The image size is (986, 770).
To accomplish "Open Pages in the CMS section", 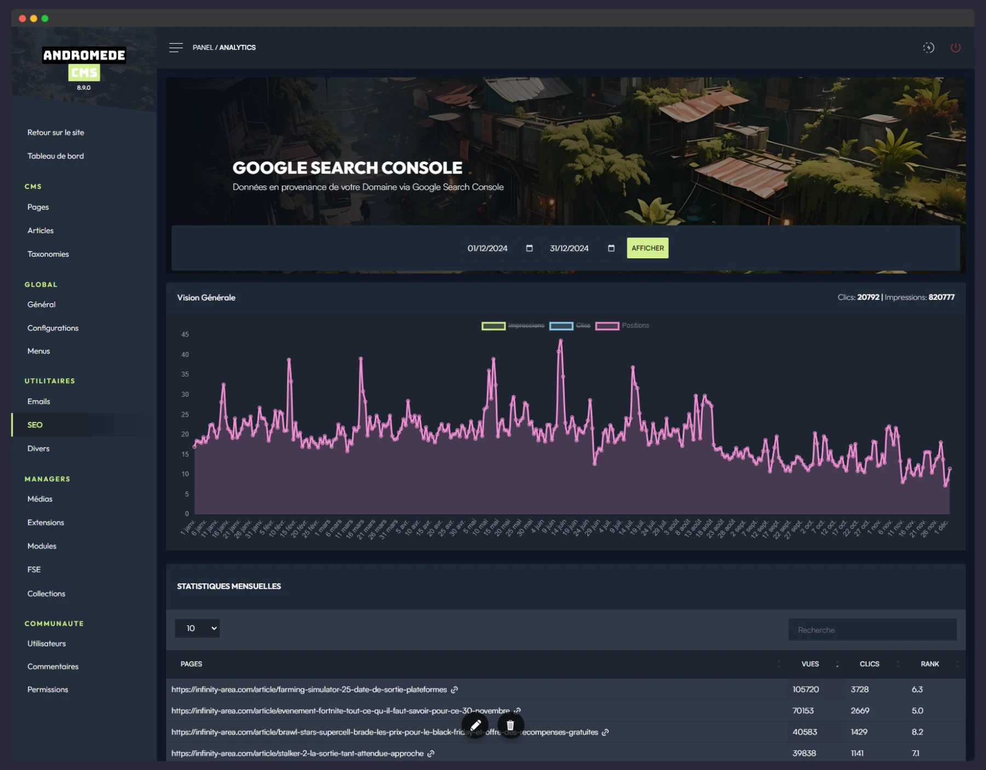I will pos(38,207).
